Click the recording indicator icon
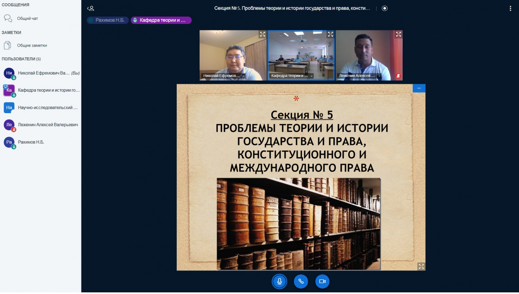Screen dimensions: 519x294 pos(384,8)
